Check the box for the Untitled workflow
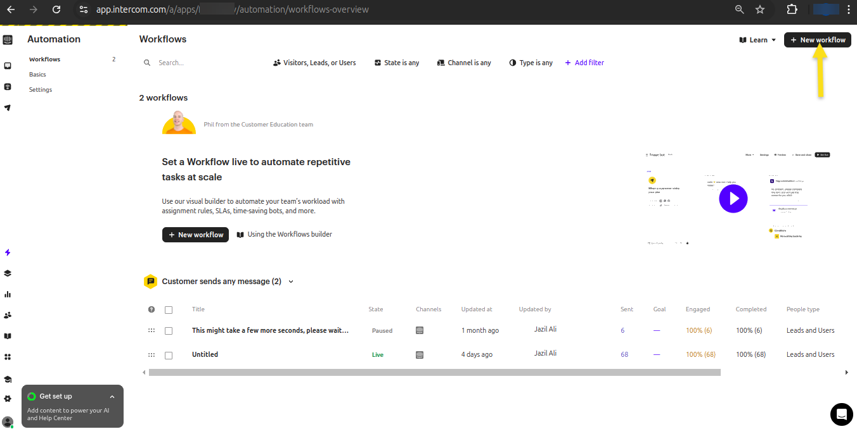Image resolution: width=857 pixels, height=429 pixels. point(169,356)
